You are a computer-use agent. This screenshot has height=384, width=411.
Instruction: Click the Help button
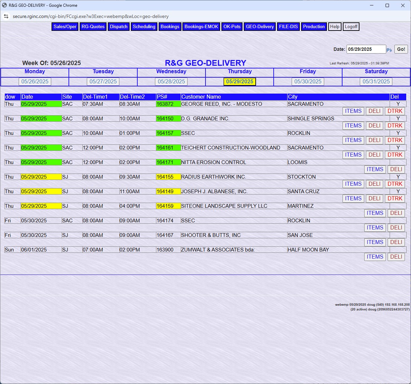click(335, 27)
